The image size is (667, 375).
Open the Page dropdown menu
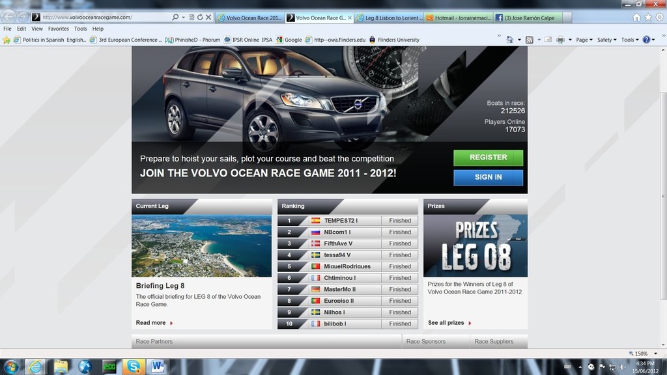(x=584, y=40)
